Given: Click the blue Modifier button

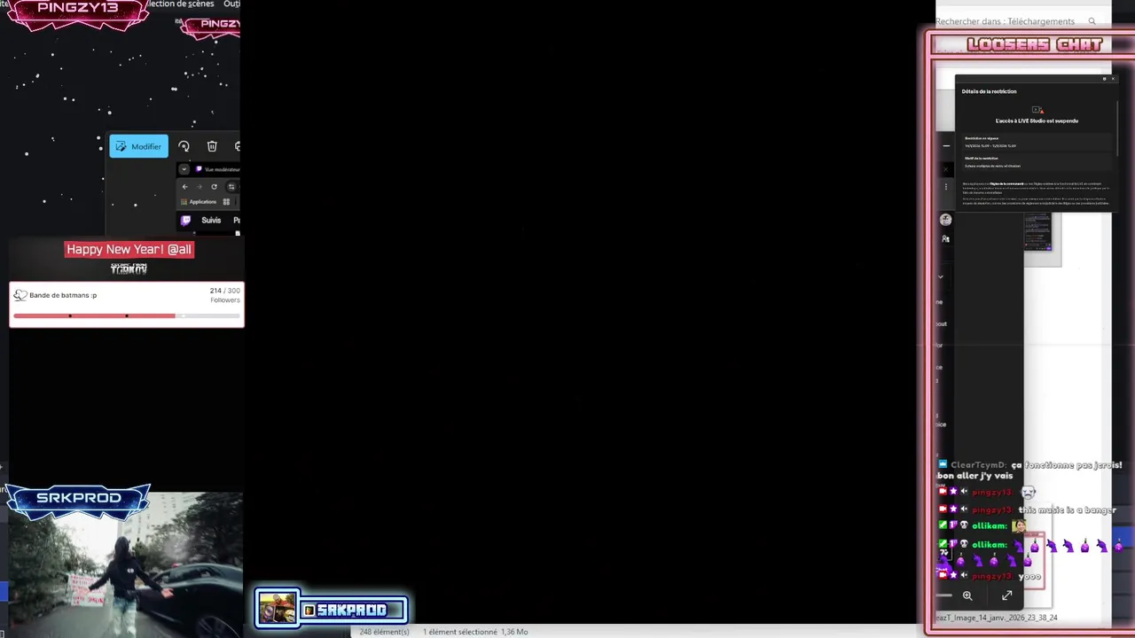Looking at the screenshot, I should coord(138,146).
